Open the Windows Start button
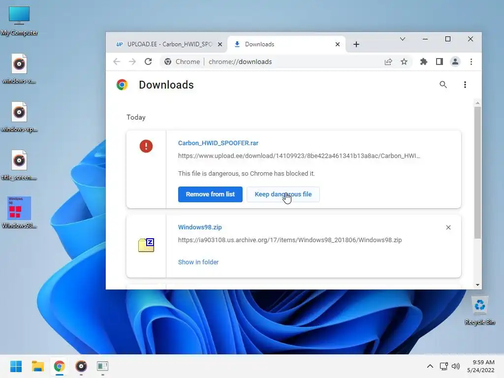 16,366
